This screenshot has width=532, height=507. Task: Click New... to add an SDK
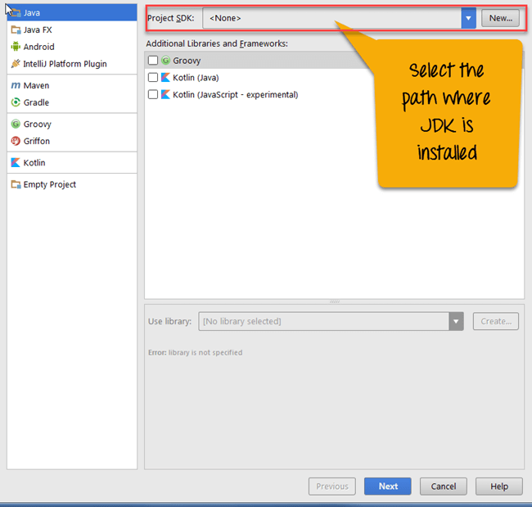[500, 18]
